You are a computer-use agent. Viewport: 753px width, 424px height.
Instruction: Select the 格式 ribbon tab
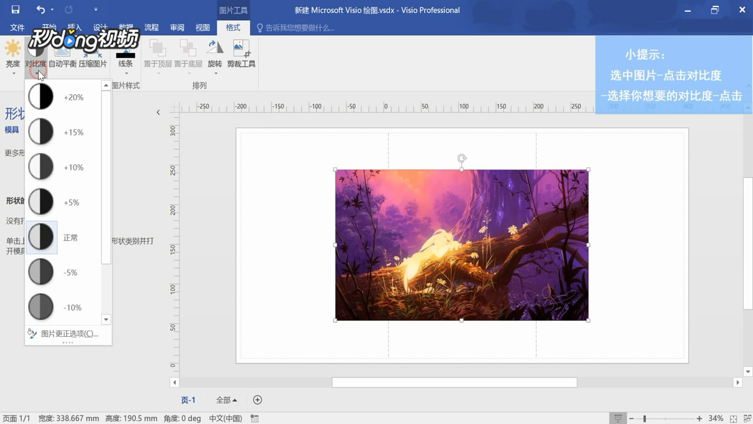click(x=233, y=28)
